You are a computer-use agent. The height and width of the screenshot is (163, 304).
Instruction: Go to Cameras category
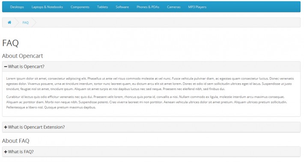pos(174,7)
